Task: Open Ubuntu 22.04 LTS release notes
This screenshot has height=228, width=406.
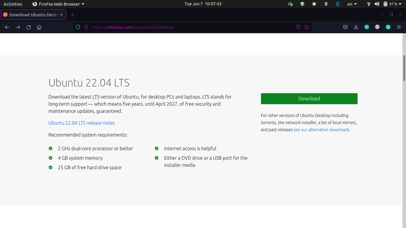Action: 81,123
